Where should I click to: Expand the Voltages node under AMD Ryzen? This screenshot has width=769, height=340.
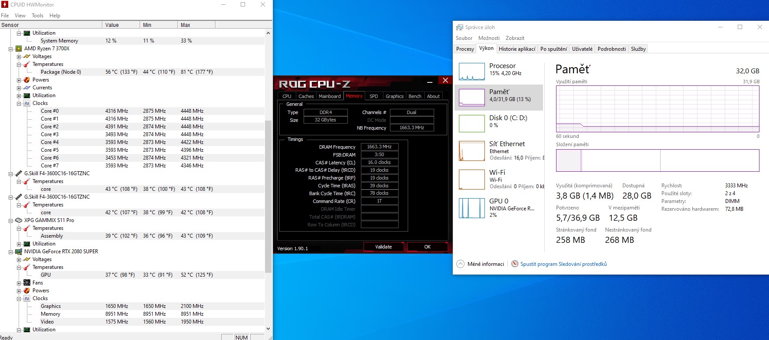pos(19,57)
